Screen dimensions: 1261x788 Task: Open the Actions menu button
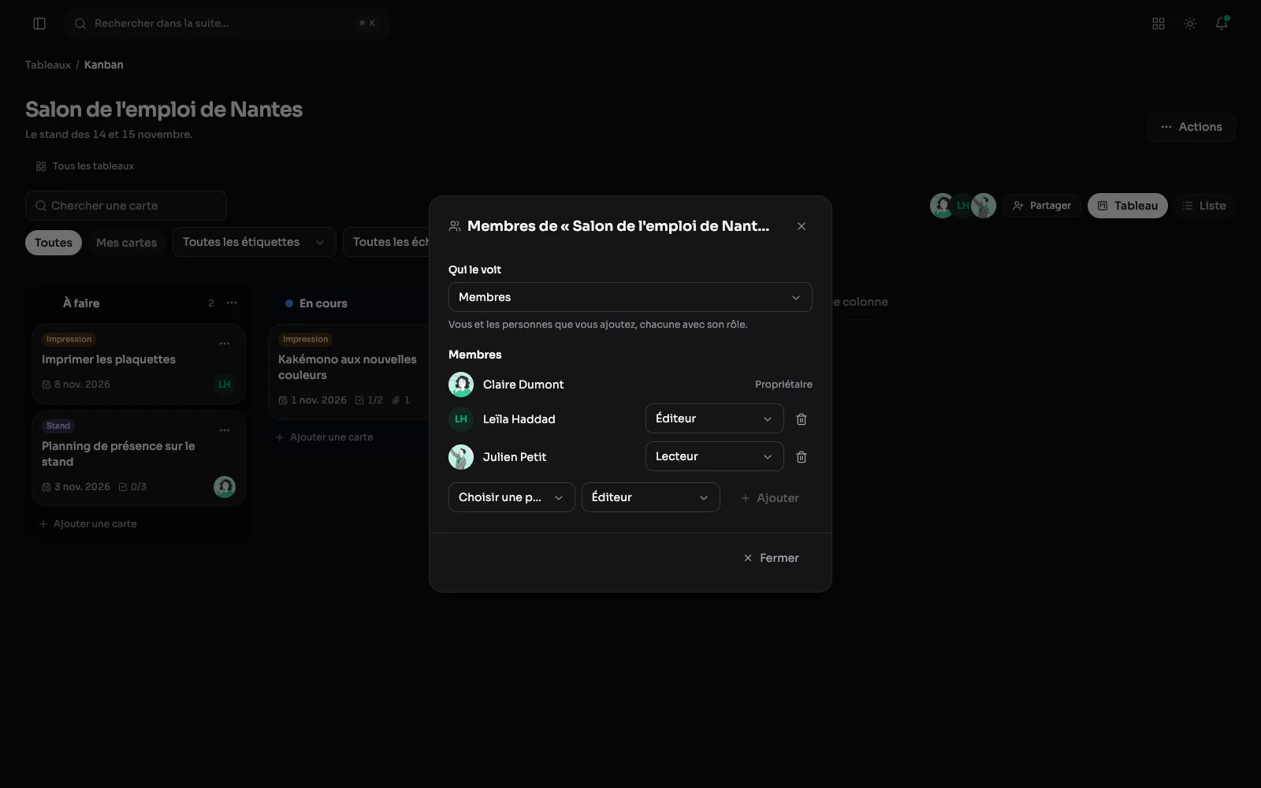point(1191,127)
